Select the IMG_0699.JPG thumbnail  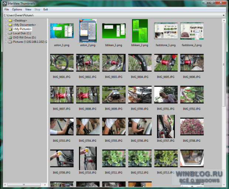(114, 94)
